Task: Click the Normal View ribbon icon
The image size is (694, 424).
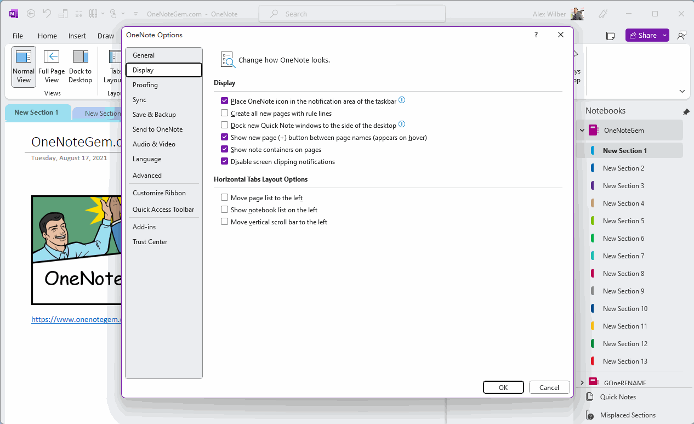Action: point(24,66)
